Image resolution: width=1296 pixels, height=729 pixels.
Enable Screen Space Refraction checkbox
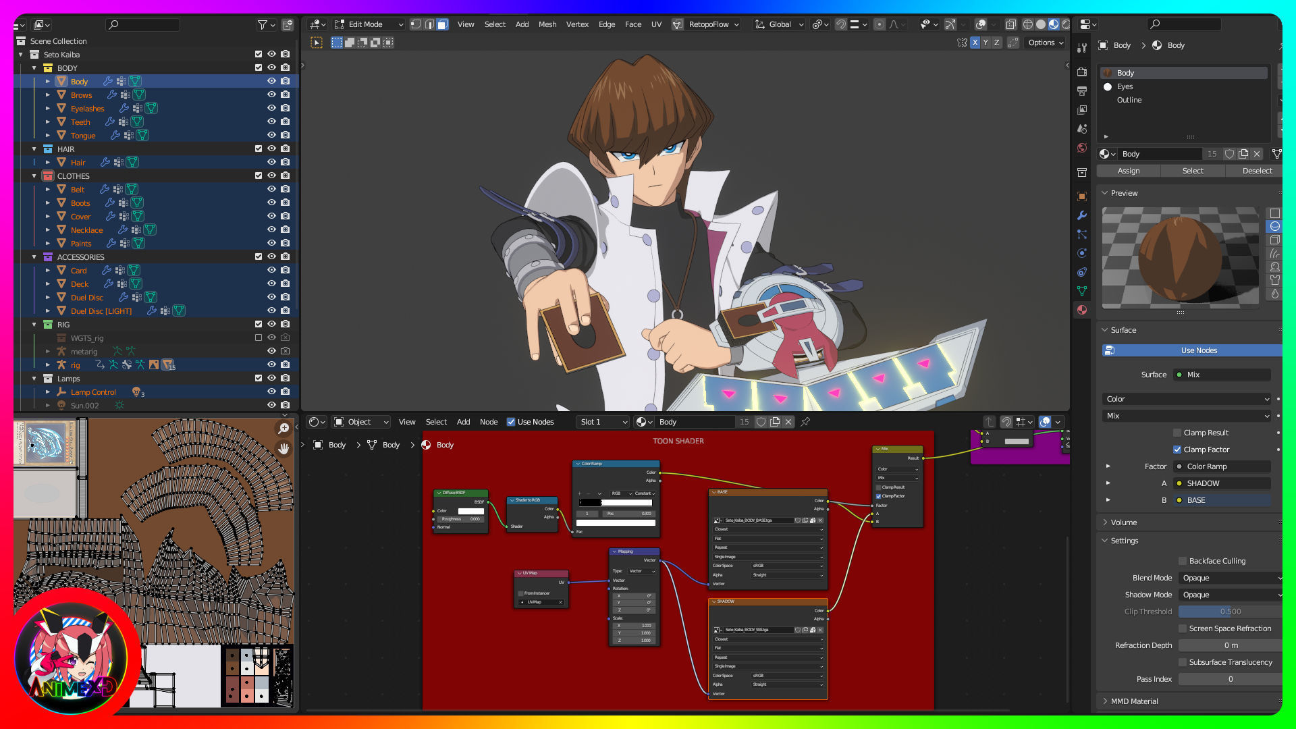tap(1183, 628)
